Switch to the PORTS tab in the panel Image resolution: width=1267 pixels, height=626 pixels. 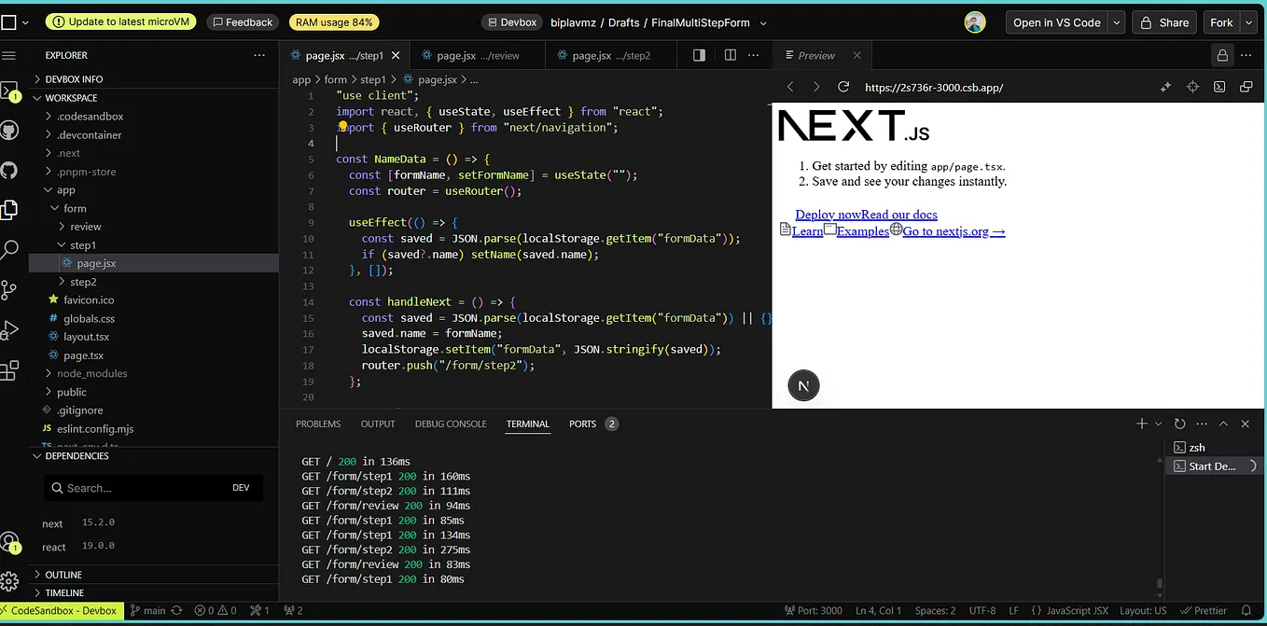click(x=583, y=424)
